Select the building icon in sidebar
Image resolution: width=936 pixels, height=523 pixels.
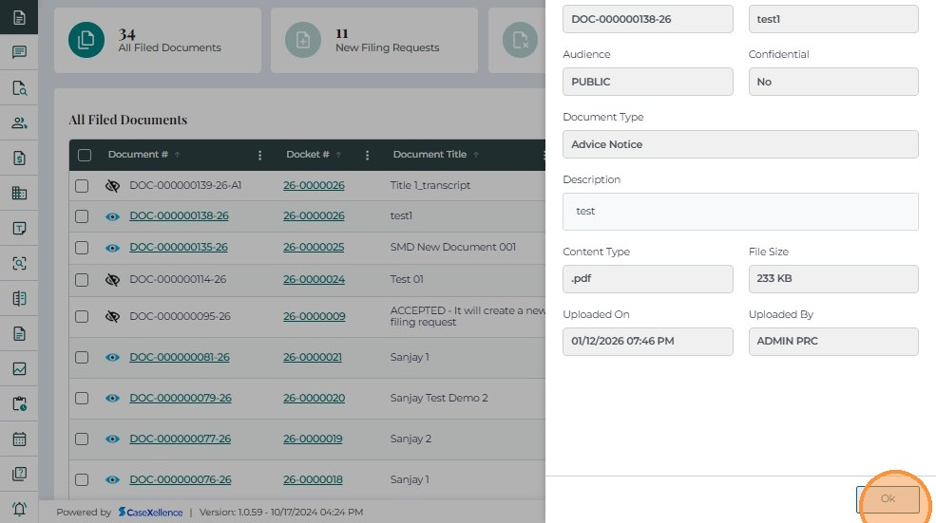19,194
